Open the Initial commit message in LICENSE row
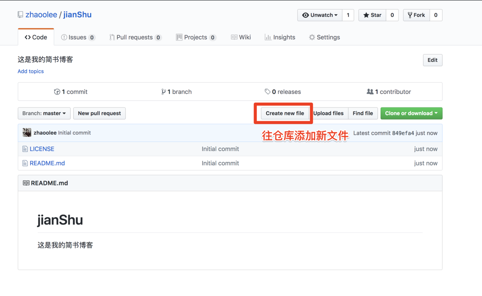Image resolution: width=482 pixels, height=296 pixels. click(220, 149)
